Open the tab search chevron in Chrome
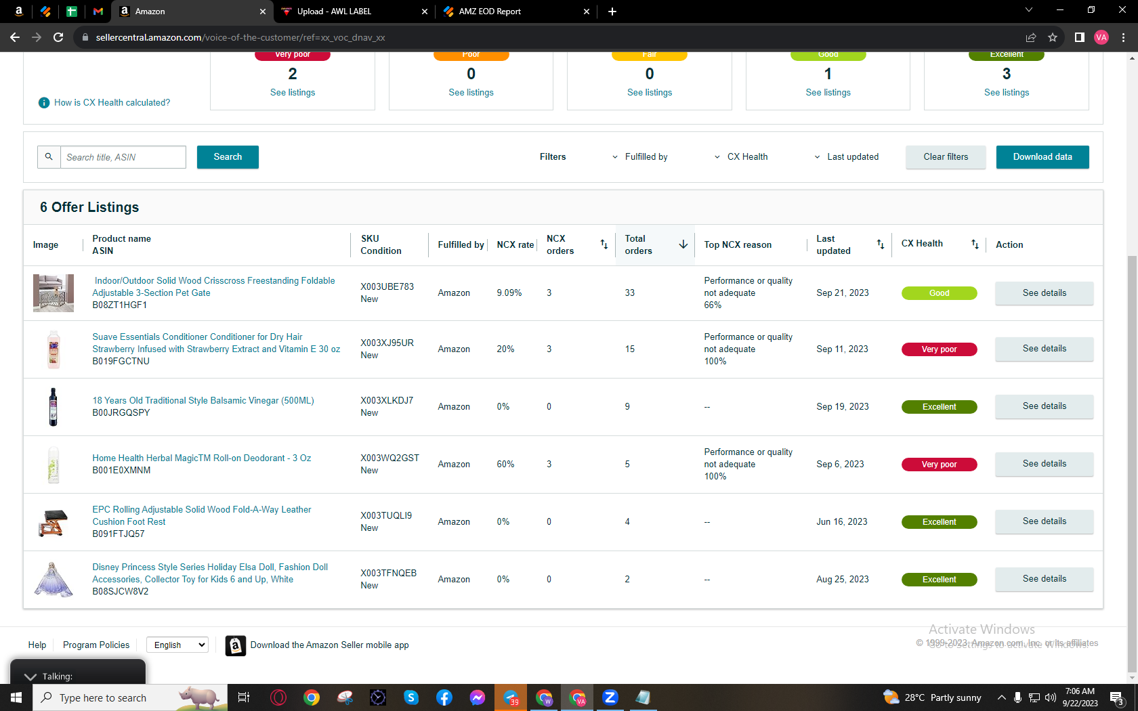 pos(1029,10)
